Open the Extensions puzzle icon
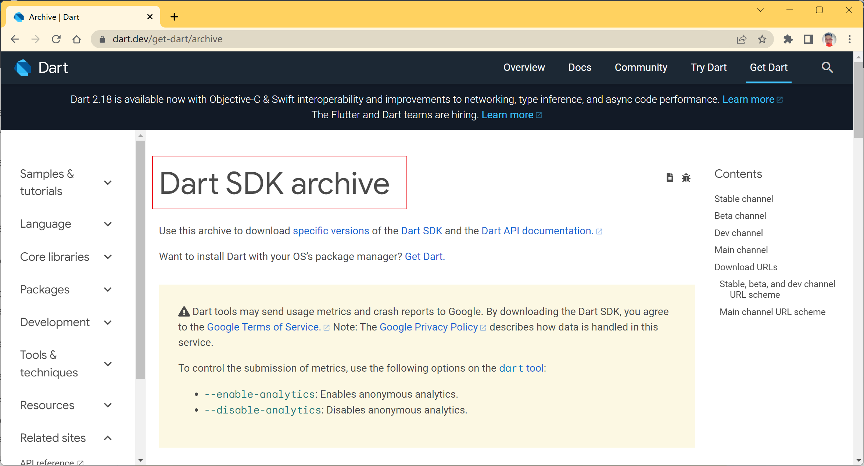Viewport: 864px width, 466px height. tap(788, 39)
